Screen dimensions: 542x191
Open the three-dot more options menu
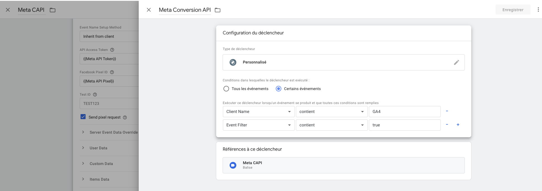tap(538, 10)
